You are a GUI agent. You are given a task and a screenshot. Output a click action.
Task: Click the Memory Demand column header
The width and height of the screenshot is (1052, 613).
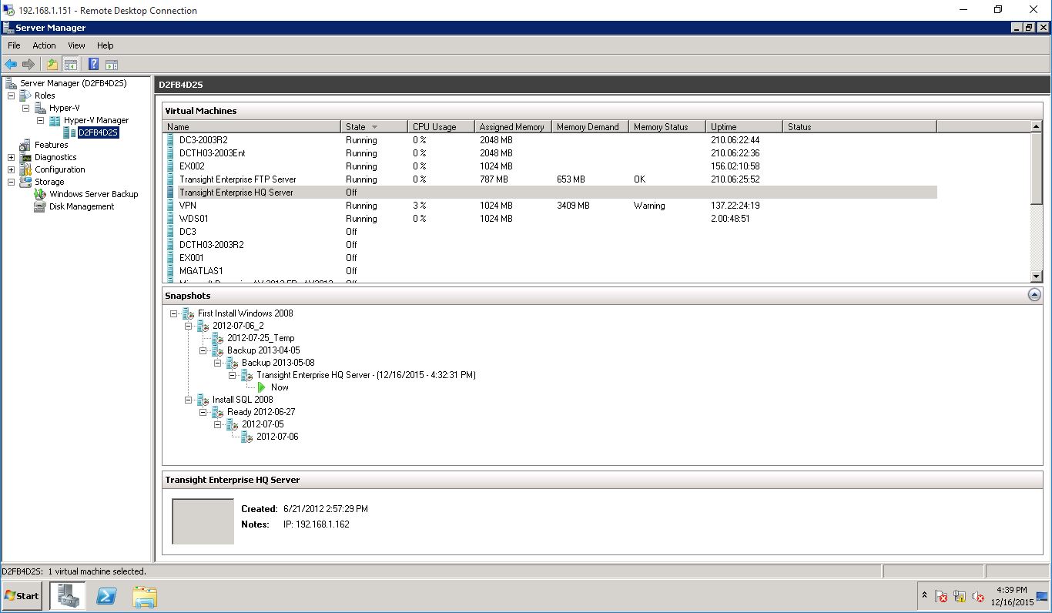coord(590,127)
